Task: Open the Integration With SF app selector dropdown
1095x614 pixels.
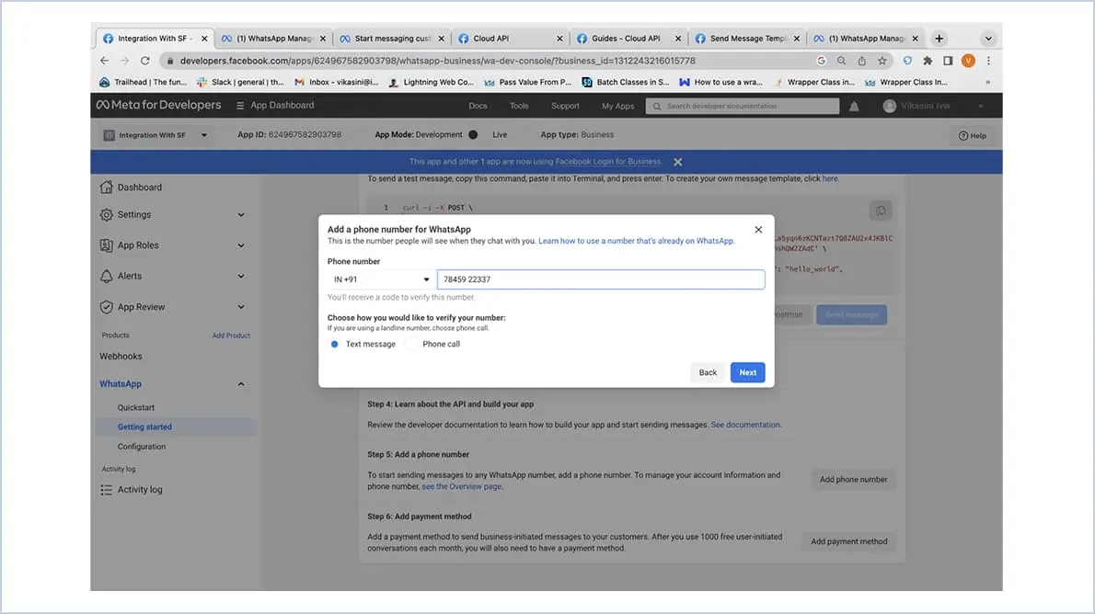Action: click(x=155, y=135)
